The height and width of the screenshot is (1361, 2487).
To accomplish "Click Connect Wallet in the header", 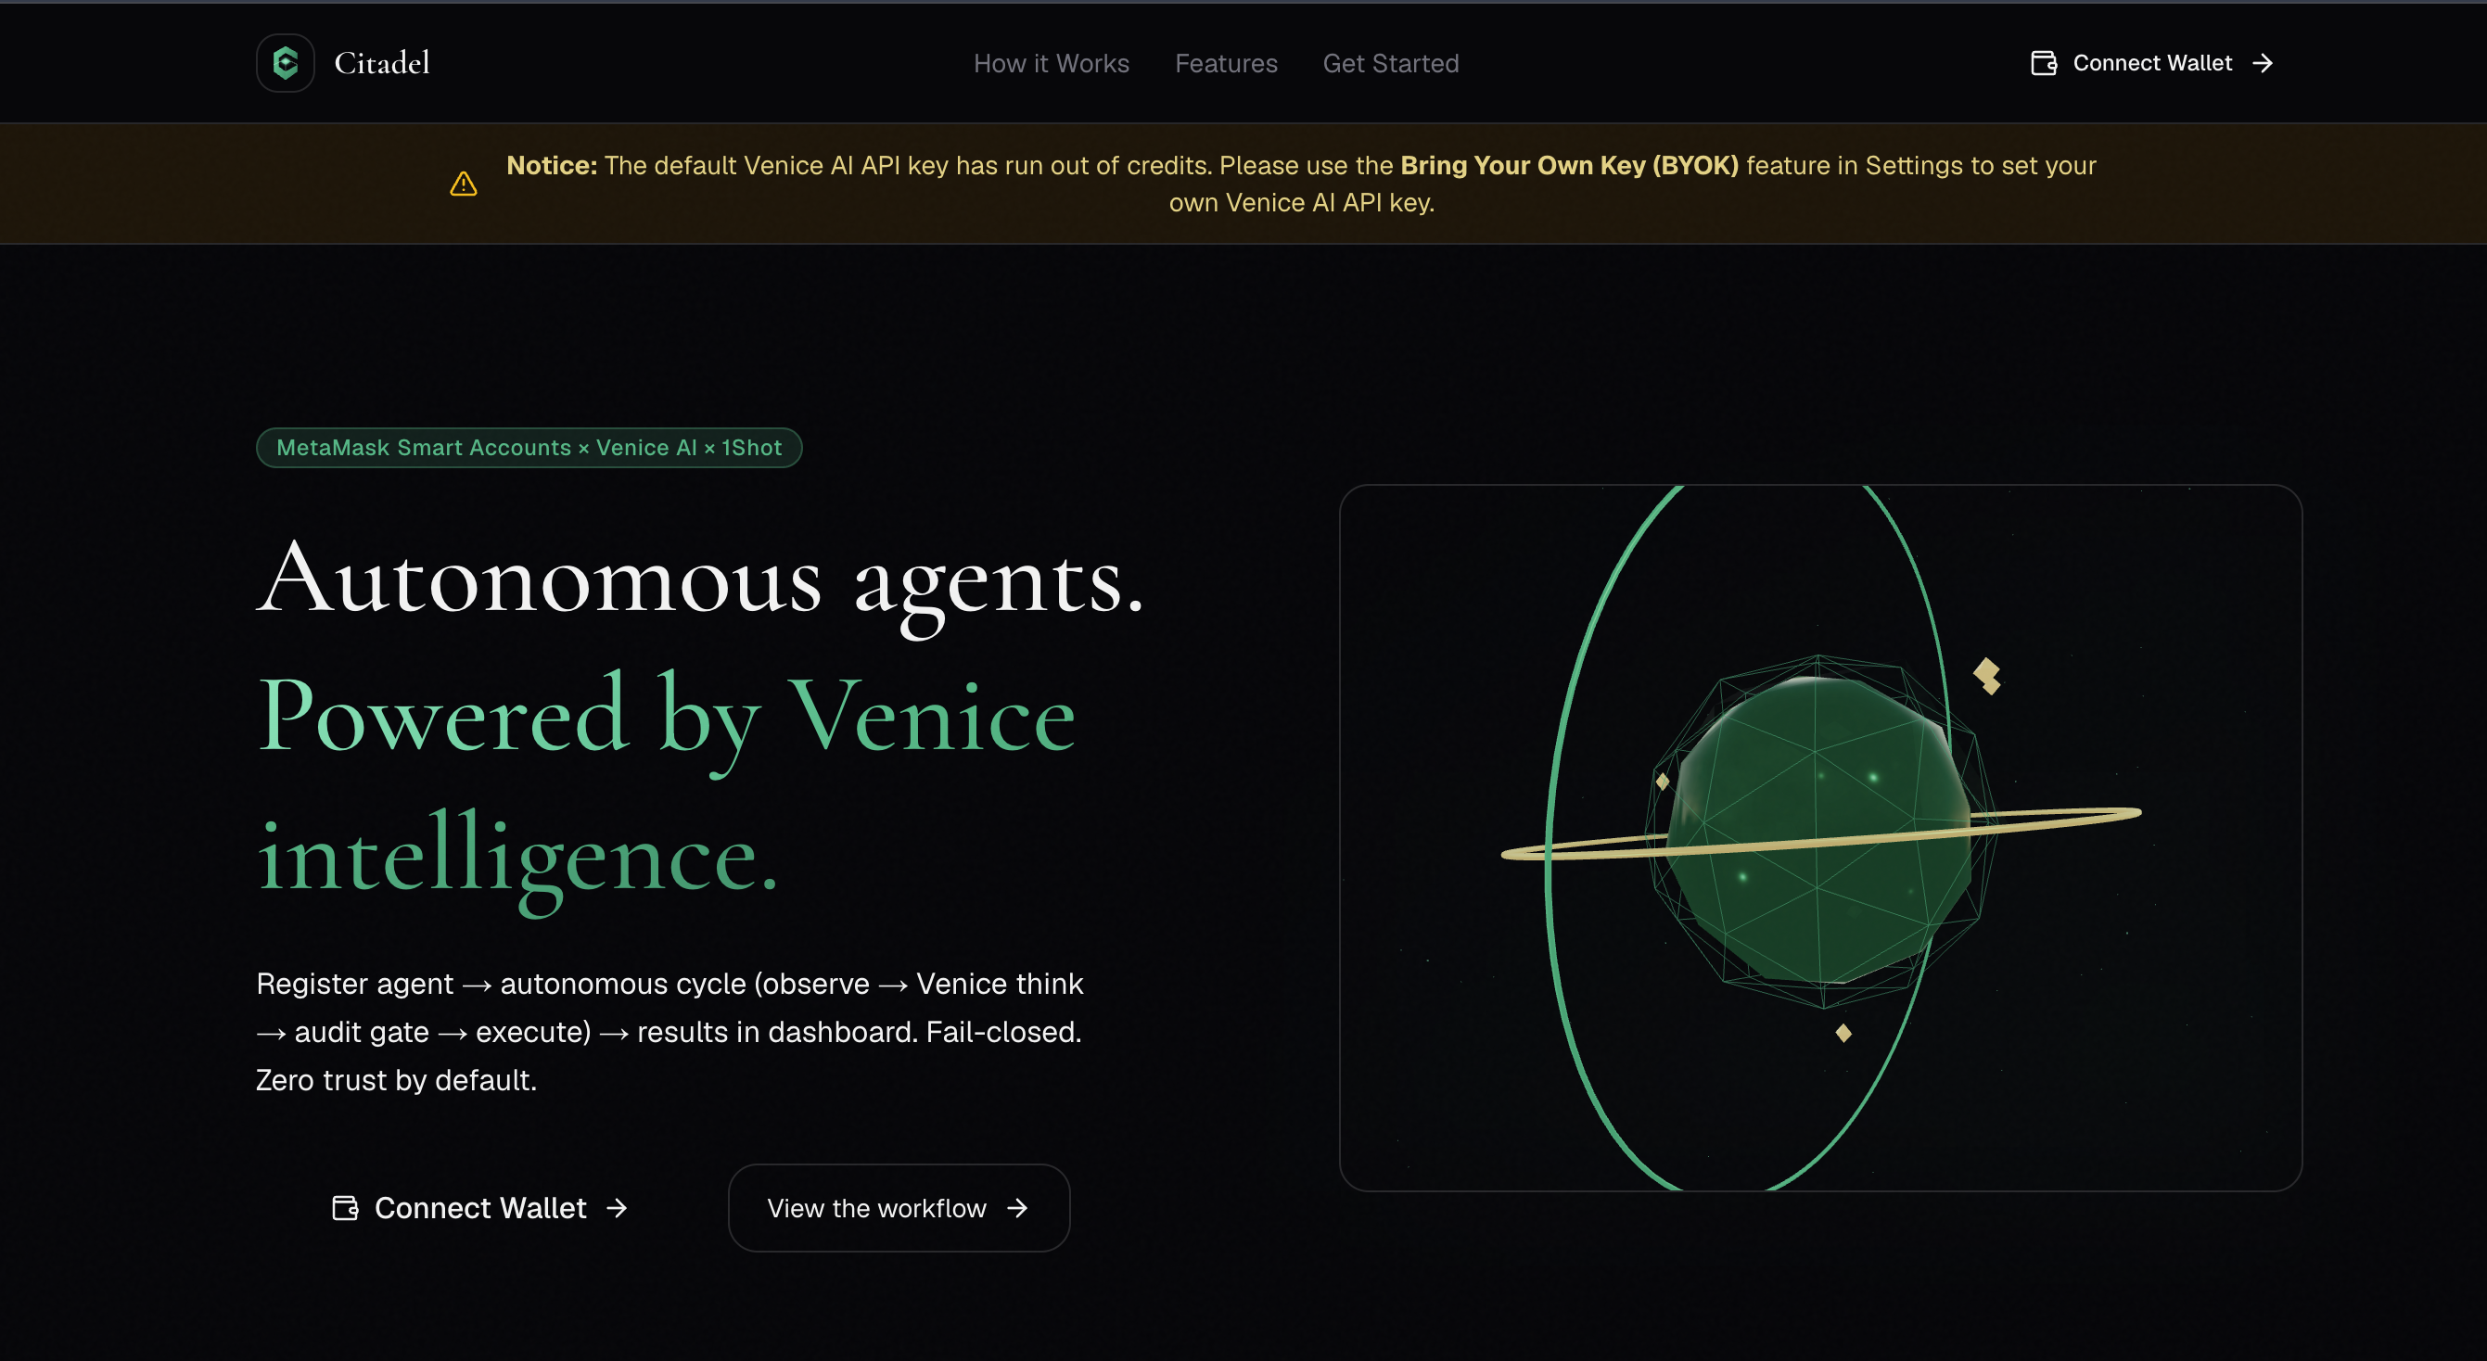I will coord(2152,63).
